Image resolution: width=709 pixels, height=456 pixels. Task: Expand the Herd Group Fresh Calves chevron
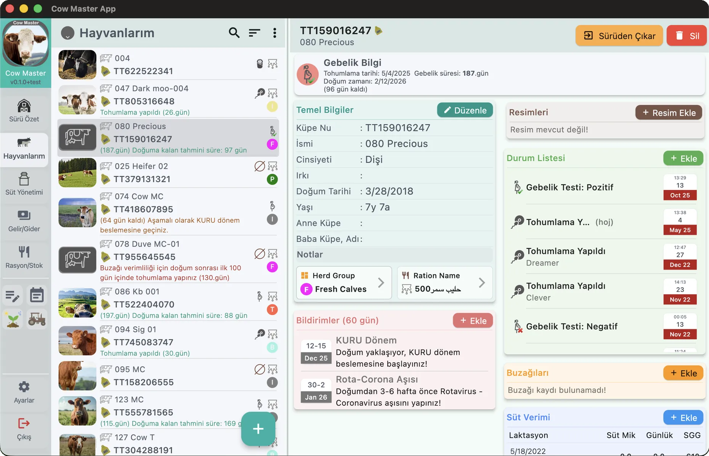[381, 283]
